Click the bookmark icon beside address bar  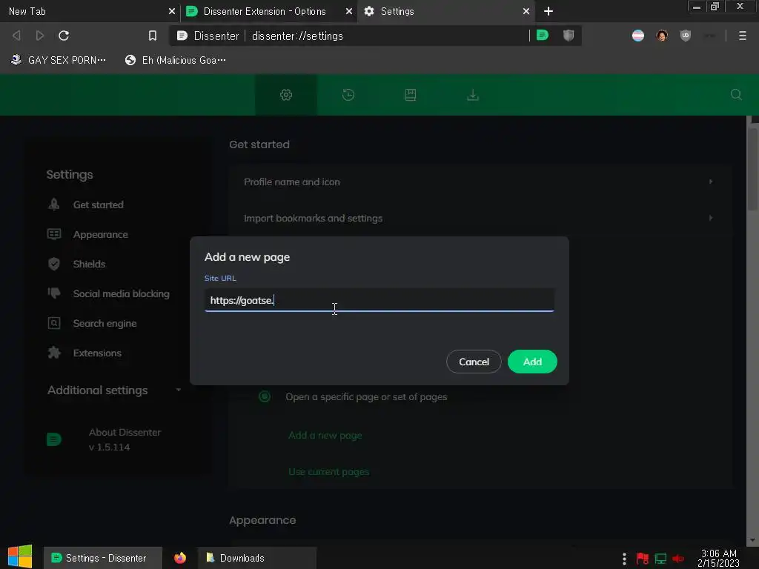pos(153,36)
